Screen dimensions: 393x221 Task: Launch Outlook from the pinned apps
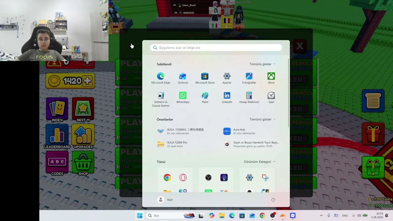[x=183, y=78]
